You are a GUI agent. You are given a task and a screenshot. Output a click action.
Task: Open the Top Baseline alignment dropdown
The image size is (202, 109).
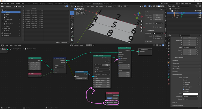(102, 72)
